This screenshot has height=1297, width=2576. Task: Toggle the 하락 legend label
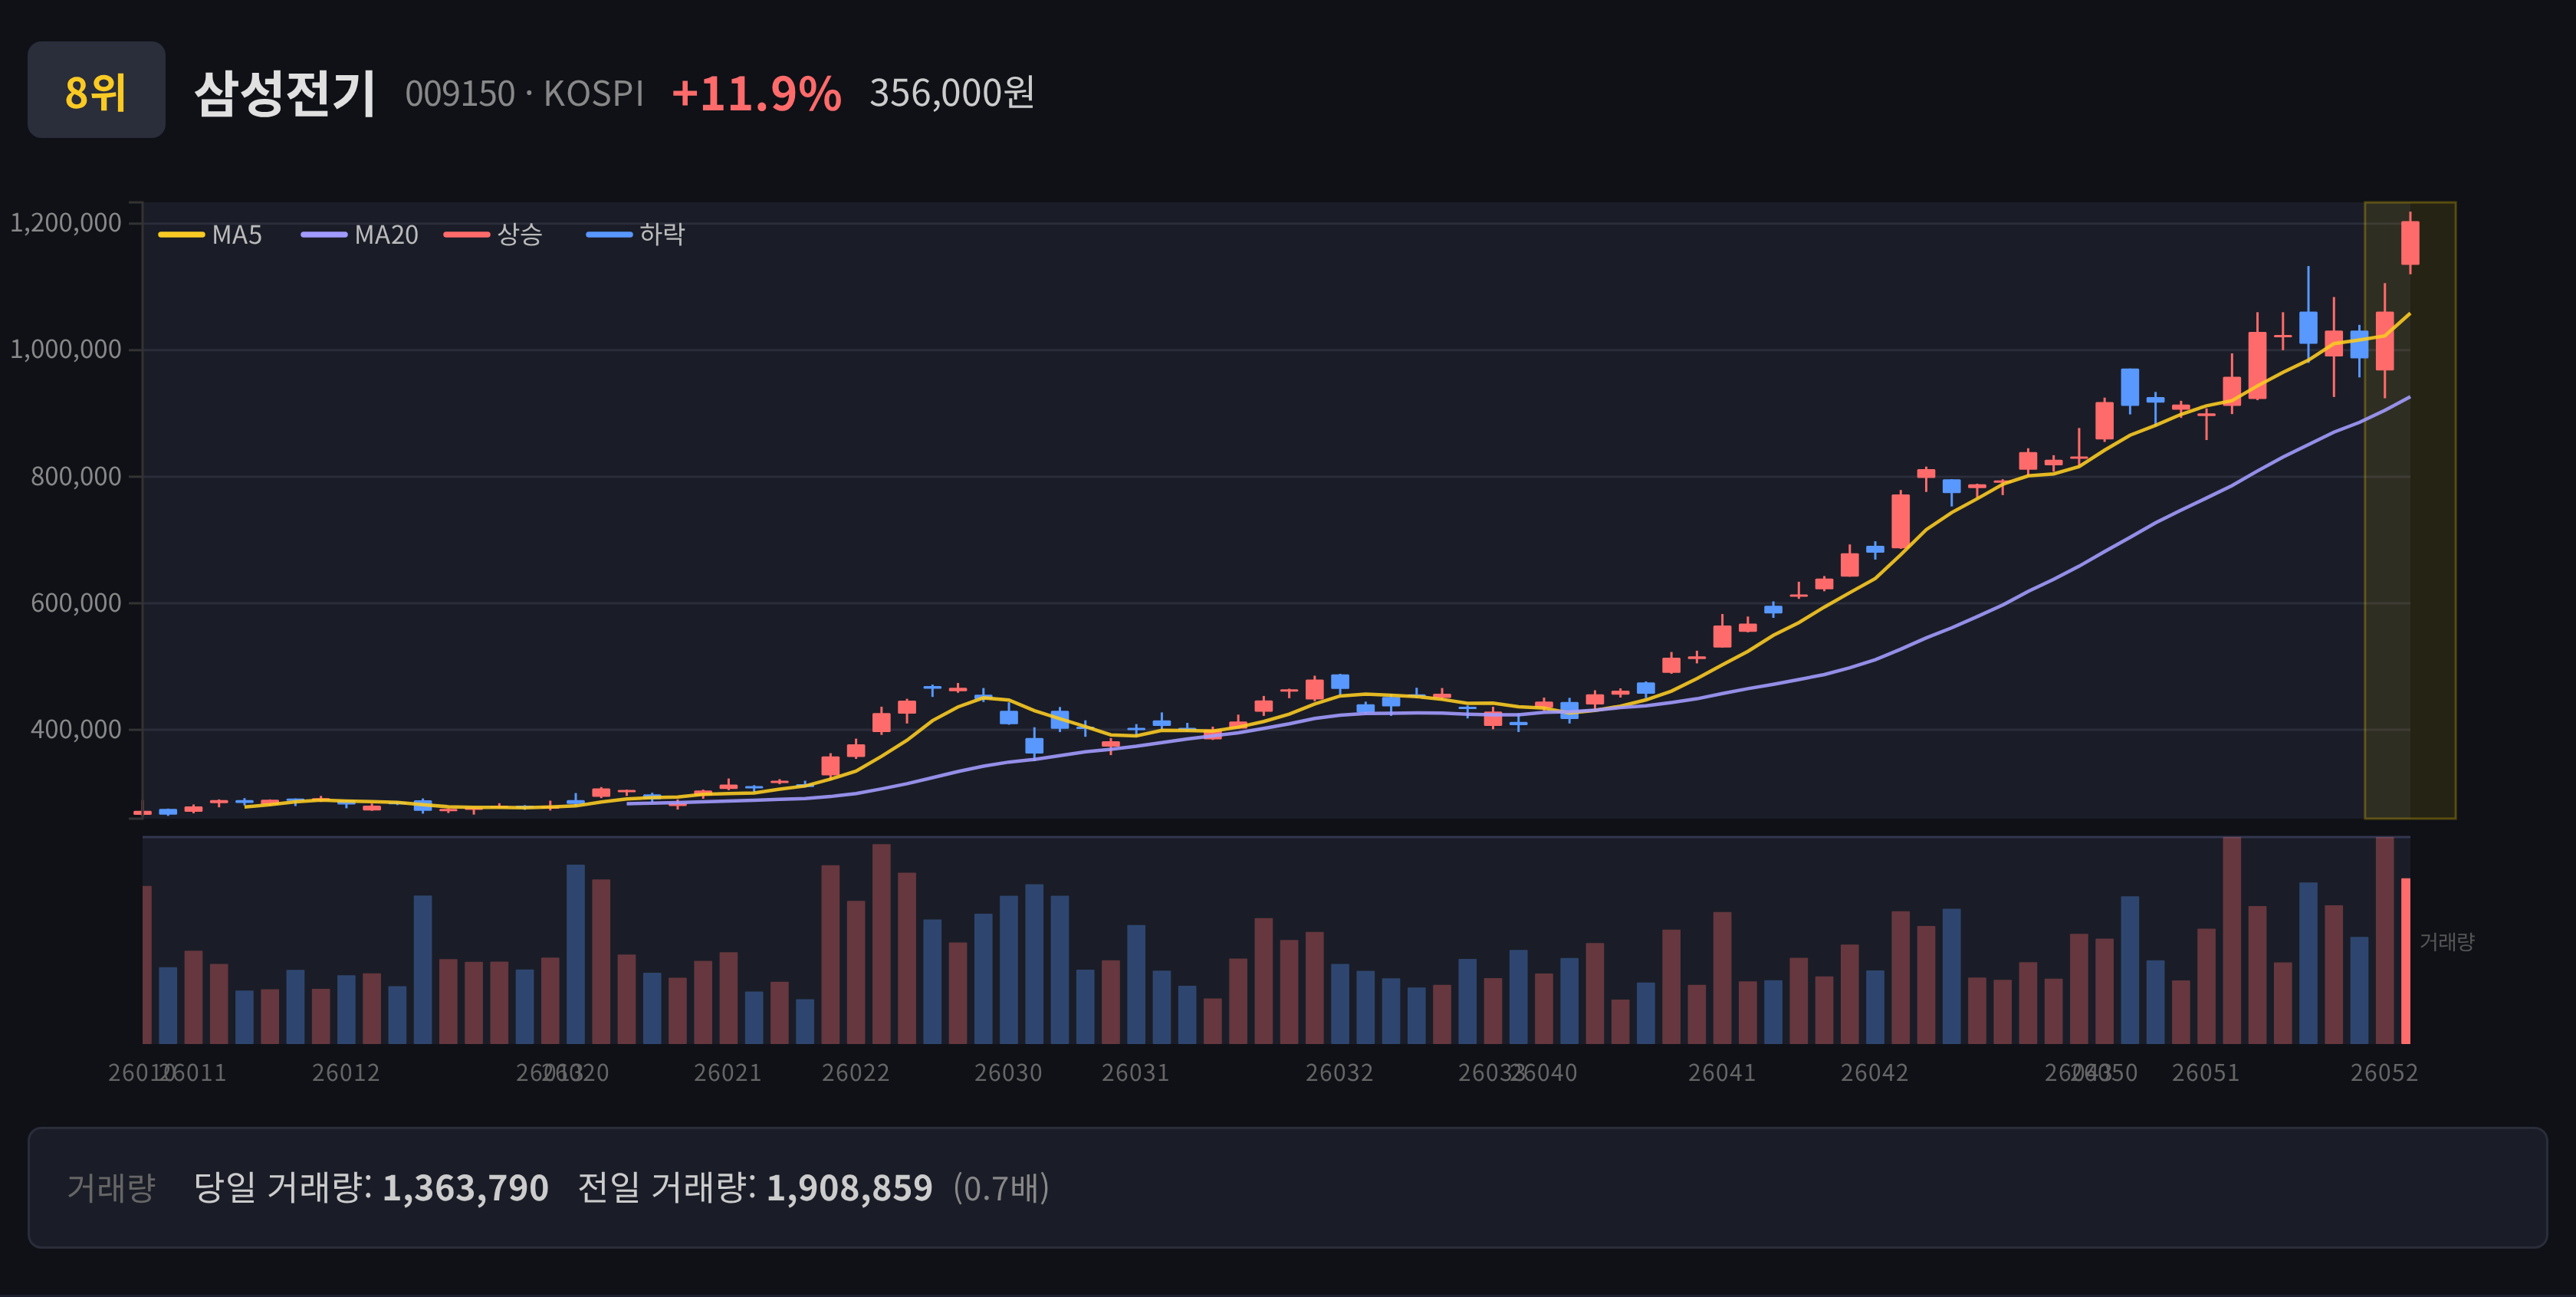[x=662, y=235]
